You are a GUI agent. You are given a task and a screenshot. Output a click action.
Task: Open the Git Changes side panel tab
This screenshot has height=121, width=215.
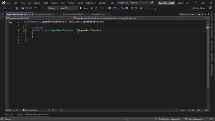tap(212, 46)
